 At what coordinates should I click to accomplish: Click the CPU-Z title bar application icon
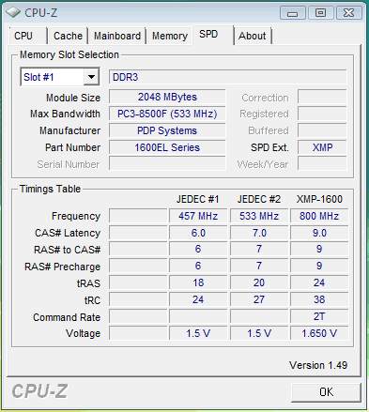(13, 12)
